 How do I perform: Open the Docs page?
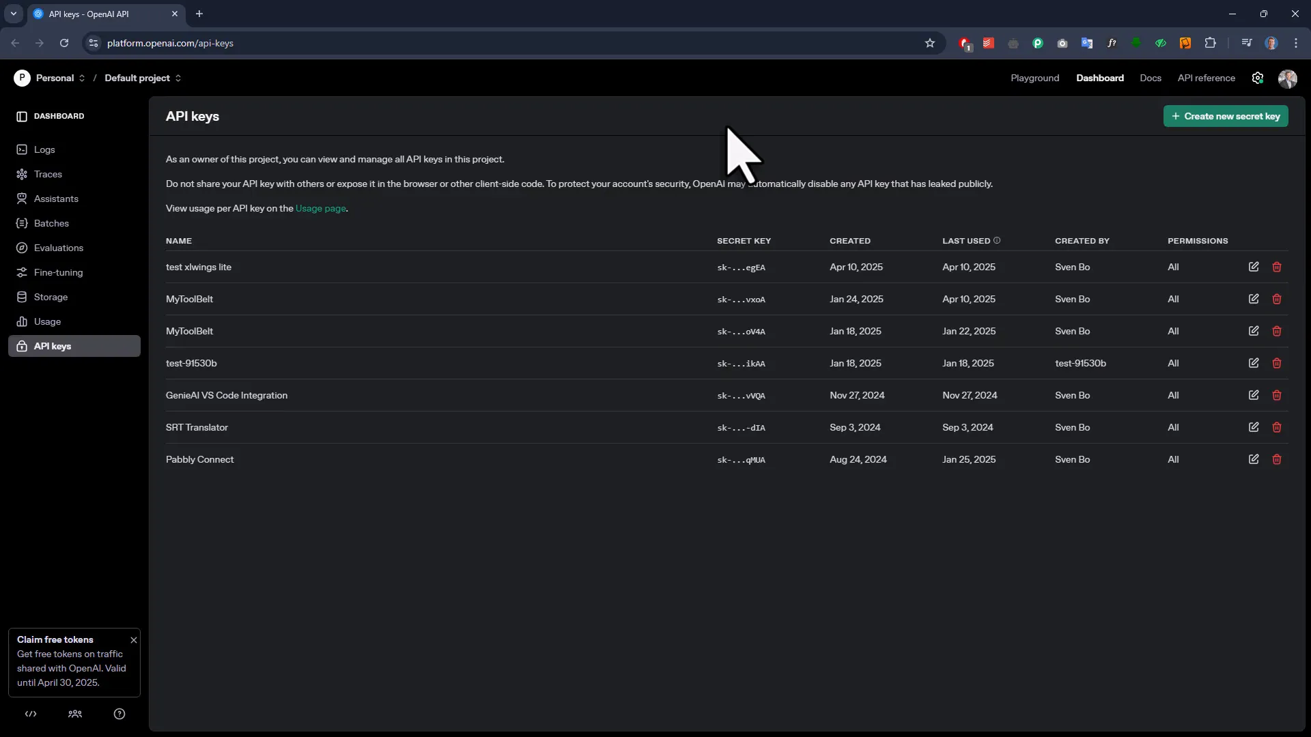pos(1151,78)
